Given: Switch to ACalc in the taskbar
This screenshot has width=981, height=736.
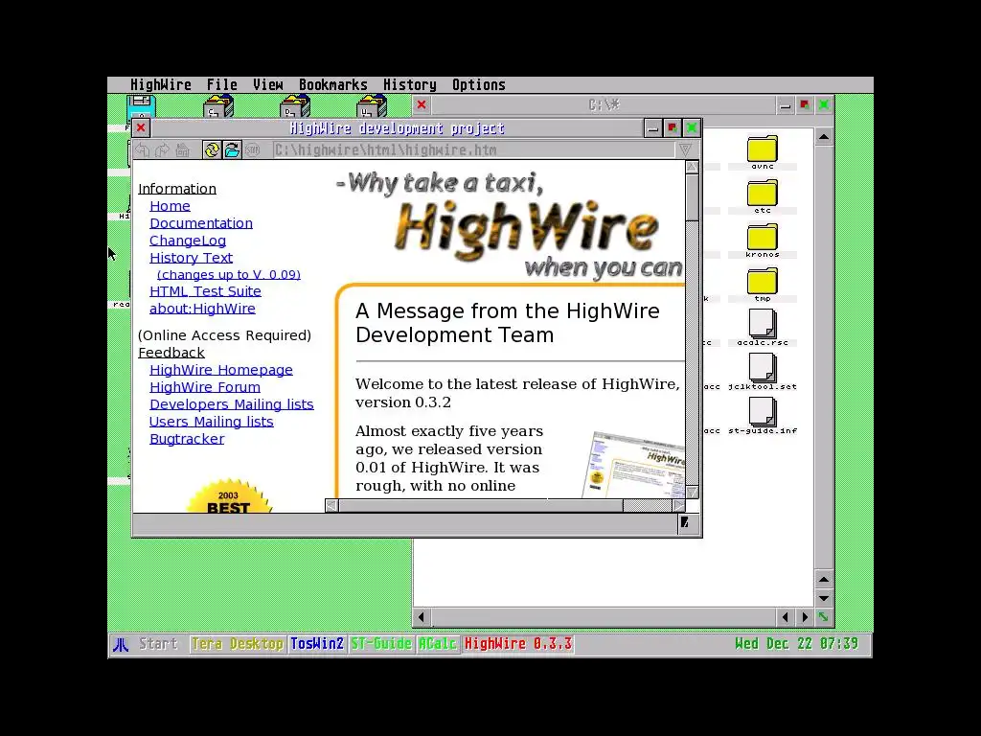Looking at the screenshot, I should 437,644.
